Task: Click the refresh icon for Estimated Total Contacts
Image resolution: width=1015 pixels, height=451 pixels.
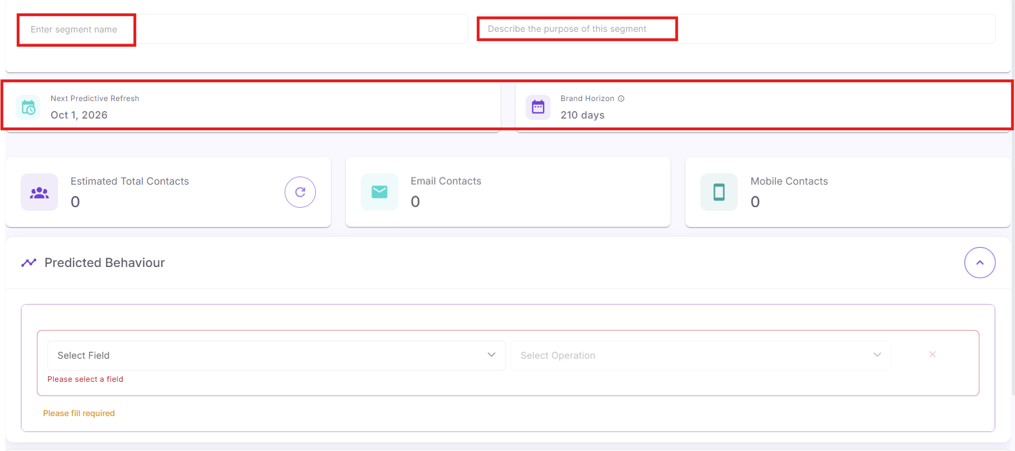Action: (300, 192)
